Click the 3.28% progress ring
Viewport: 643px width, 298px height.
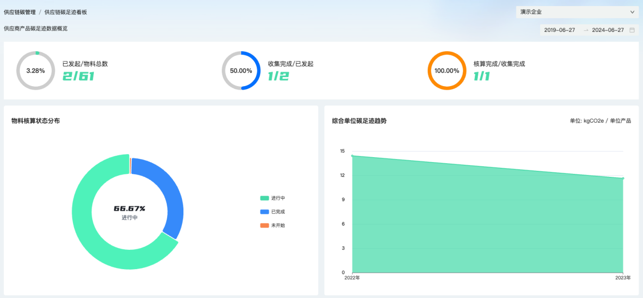pyautogui.click(x=35, y=70)
